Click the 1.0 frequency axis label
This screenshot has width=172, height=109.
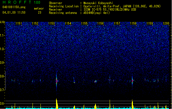(x=2, y=49)
